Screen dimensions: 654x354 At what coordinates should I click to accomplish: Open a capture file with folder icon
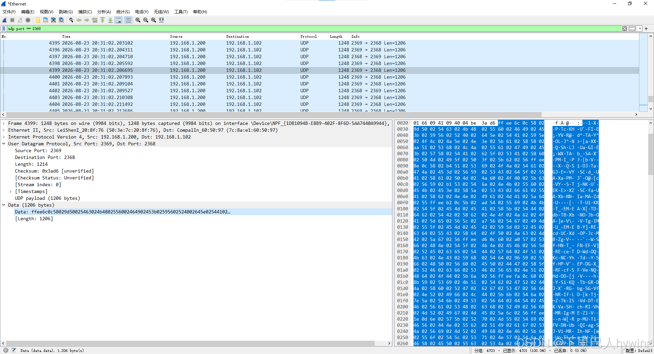point(38,20)
